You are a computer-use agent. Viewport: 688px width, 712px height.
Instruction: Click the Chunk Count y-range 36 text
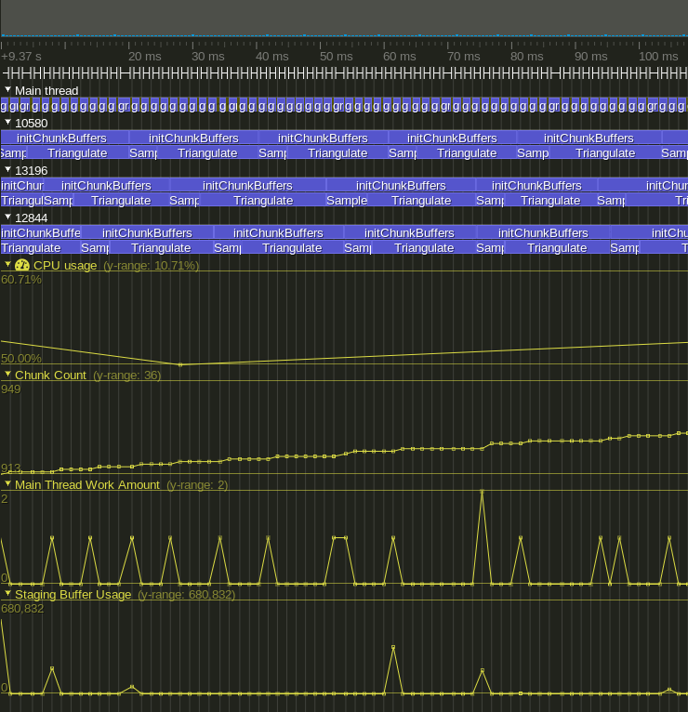coord(127,376)
